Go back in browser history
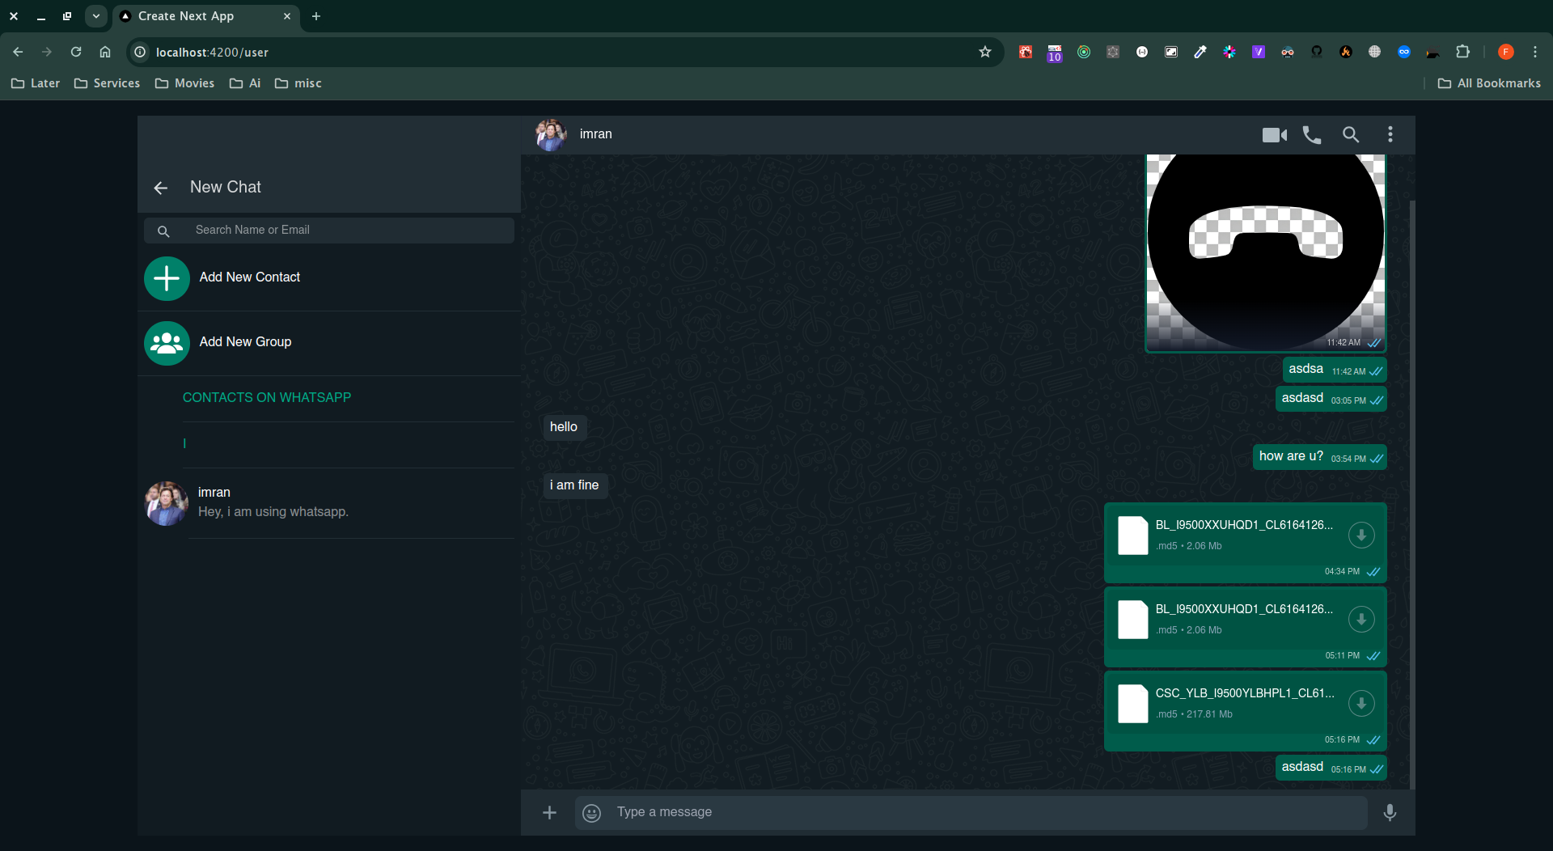1553x851 pixels. pos(18,52)
